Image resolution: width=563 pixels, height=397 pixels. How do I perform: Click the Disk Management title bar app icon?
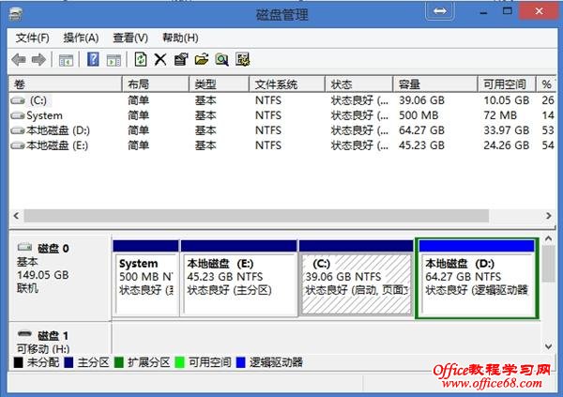(16, 15)
